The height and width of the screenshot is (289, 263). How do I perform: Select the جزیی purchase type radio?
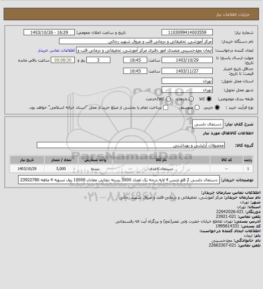pos(217,107)
